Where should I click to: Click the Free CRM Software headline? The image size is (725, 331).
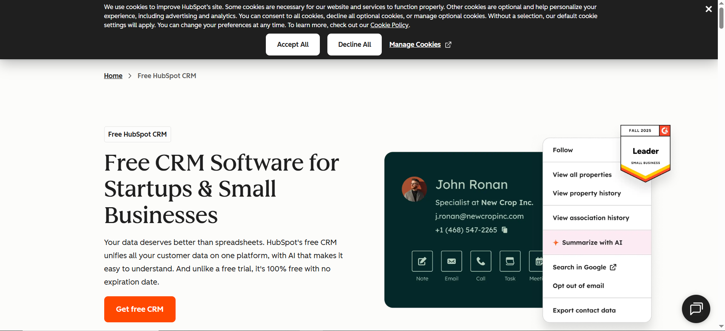pyautogui.click(x=222, y=189)
